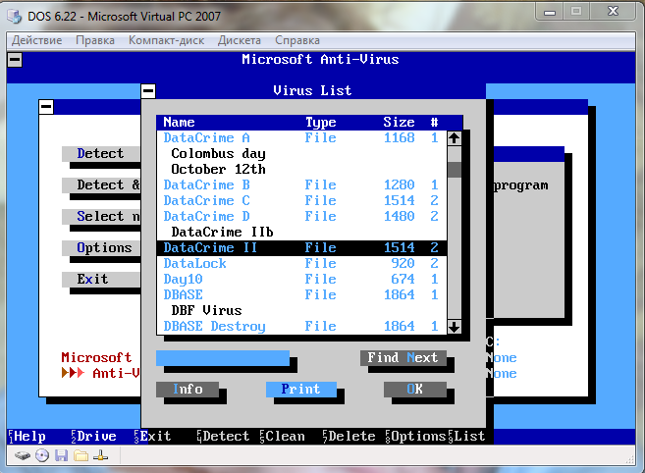Select the DataCrime C row
The image size is (645, 473).
point(301,201)
